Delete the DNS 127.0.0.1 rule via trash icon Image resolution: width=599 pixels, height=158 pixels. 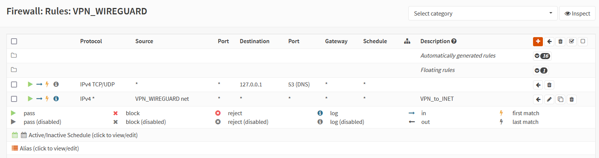point(549,85)
